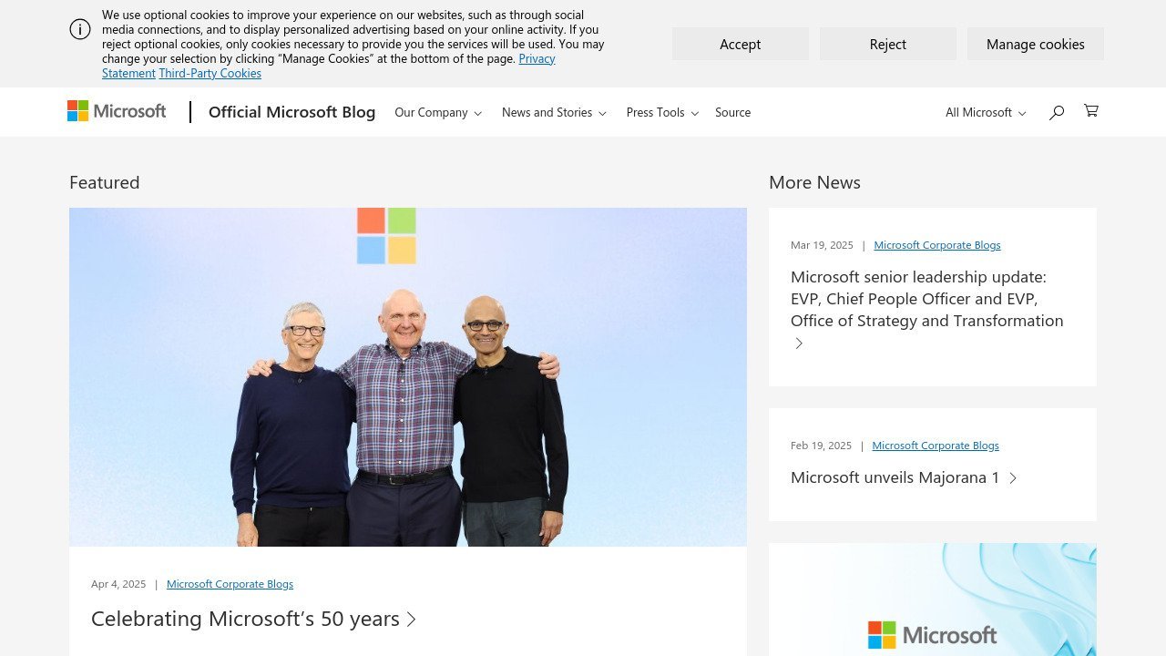Image resolution: width=1166 pixels, height=656 pixels.
Task: Open Official Microsoft Blog home link
Action: (291, 111)
